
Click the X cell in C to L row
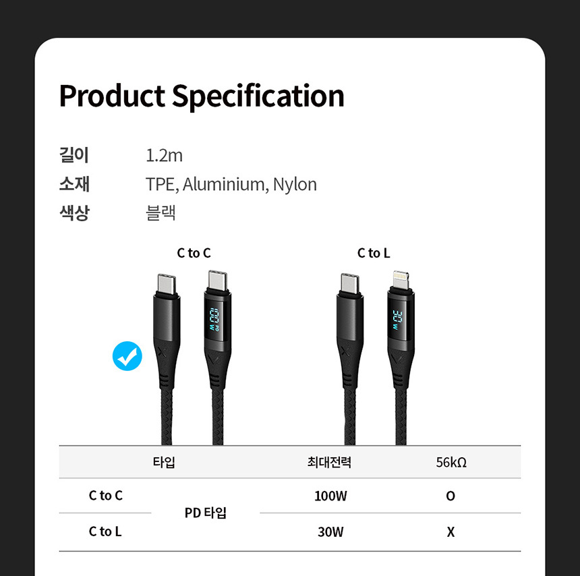tap(451, 532)
